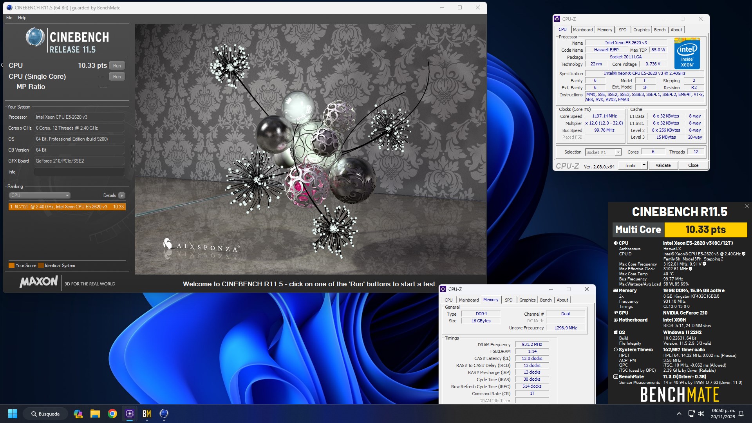Open the notifications bell icon
Viewport: 752px width, 423px height.
pos(741,414)
